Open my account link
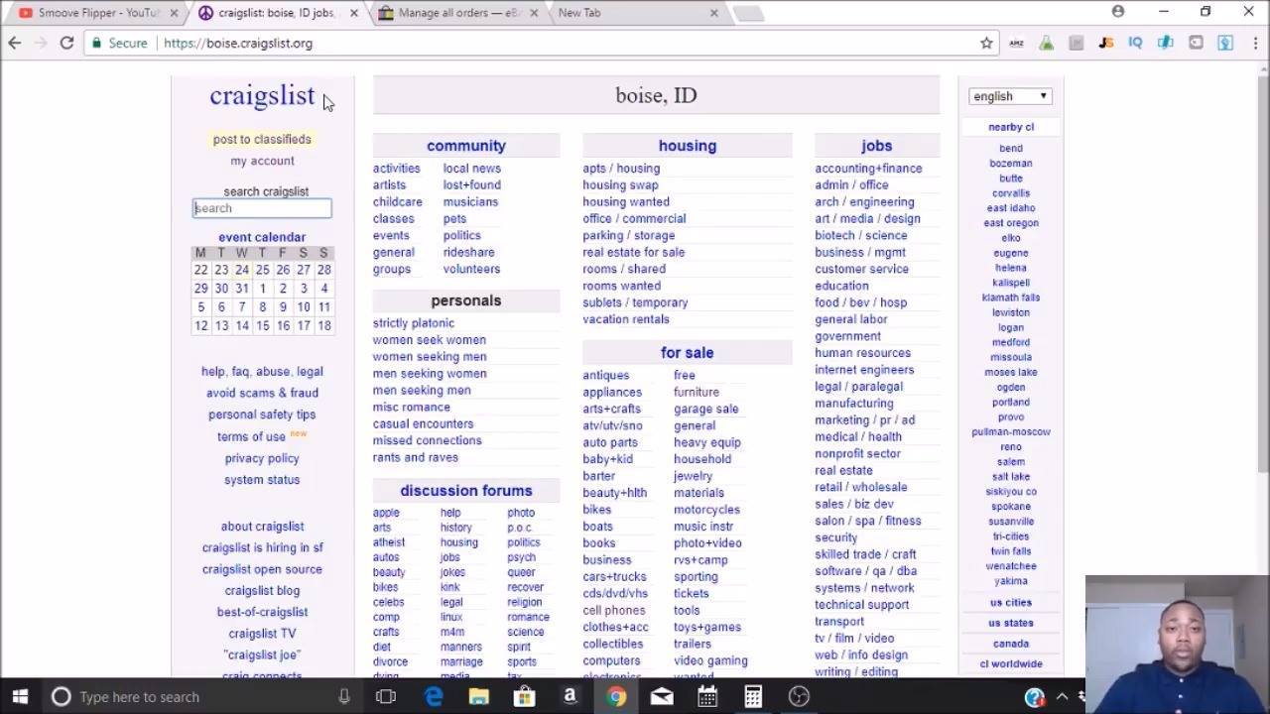Screen dimensions: 1270x714 262,161
